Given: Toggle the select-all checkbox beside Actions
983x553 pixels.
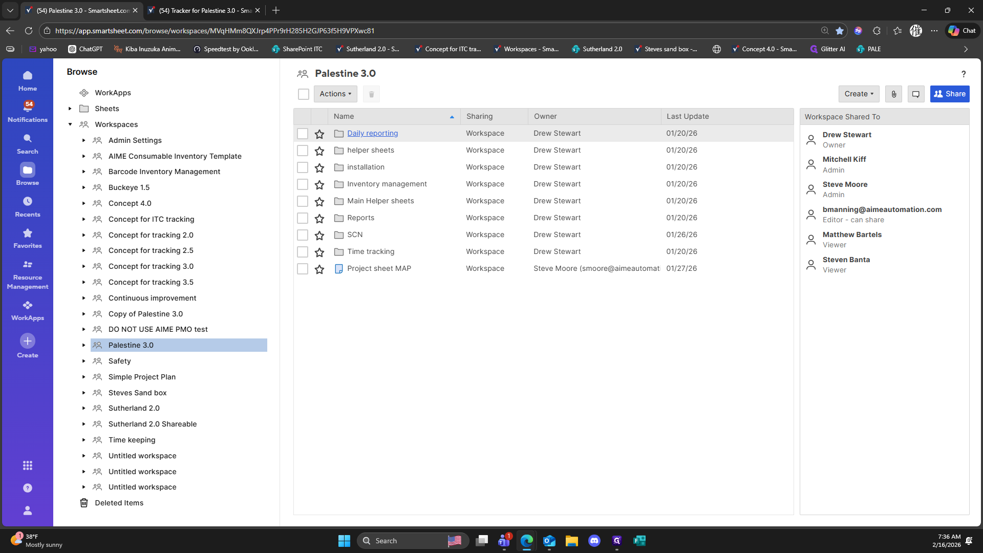Looking at the screenshot, I should pos(304,94).
